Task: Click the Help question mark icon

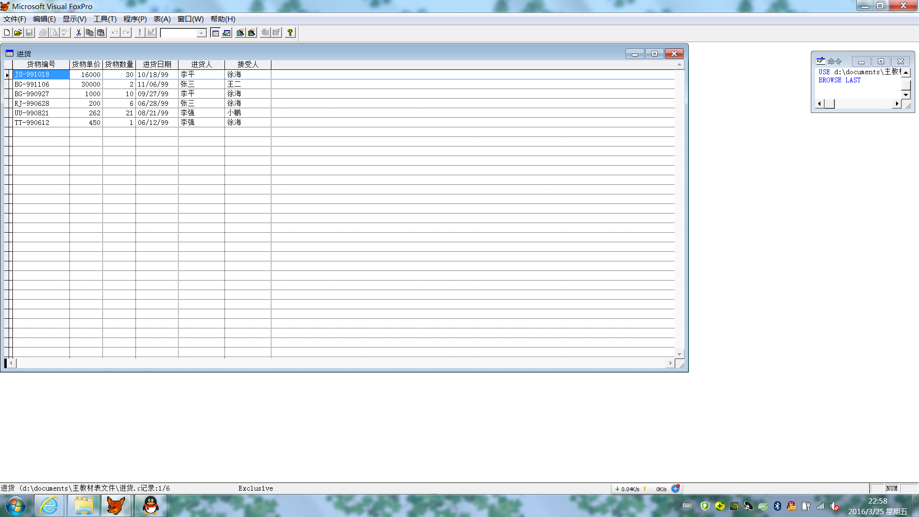Action: (290, 33)
